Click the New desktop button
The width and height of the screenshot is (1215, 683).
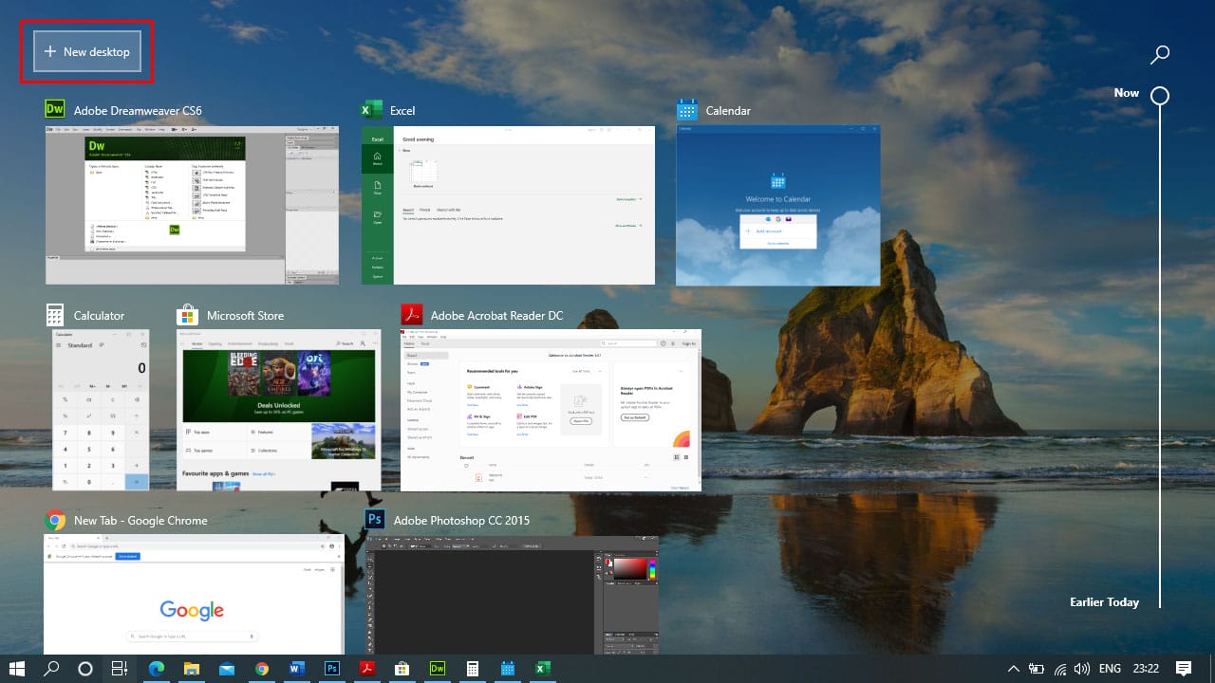point(85,51)
